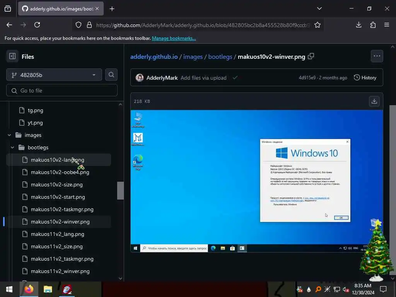Open a new browser tab
Screen dimensions: 396x297
point(112,9)
